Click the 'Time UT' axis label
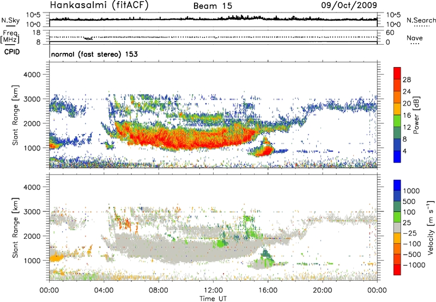The height and width of the screenshot is (302, 436). pyautogui.click(x=213, y=299)
